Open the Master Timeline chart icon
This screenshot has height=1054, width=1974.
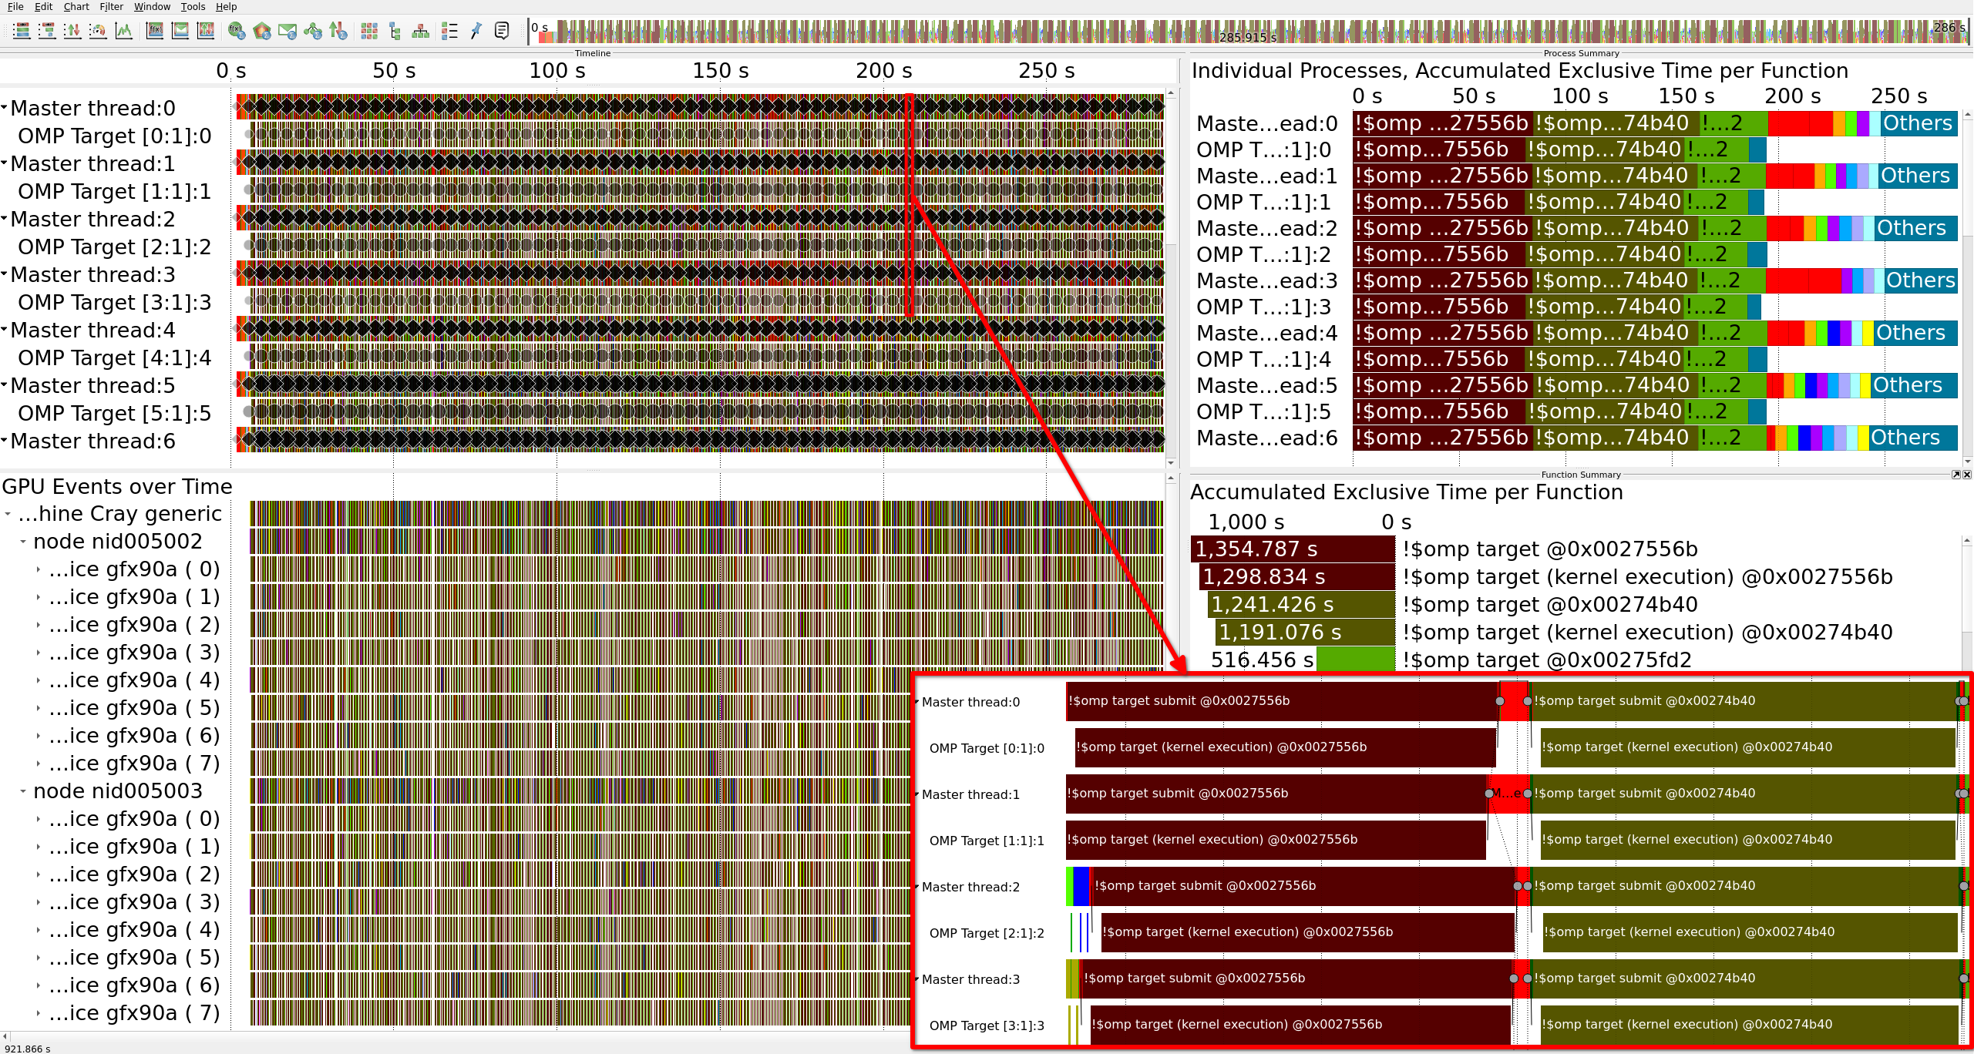pos(22,31)
